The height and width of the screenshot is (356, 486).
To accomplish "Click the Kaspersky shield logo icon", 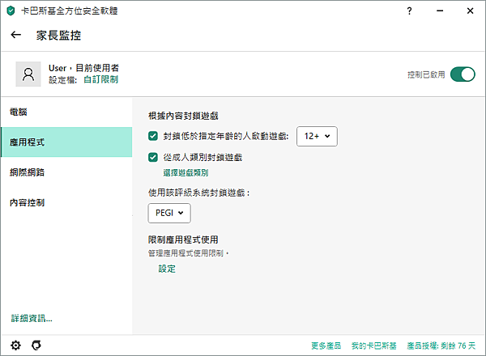I will click(11, 11).
